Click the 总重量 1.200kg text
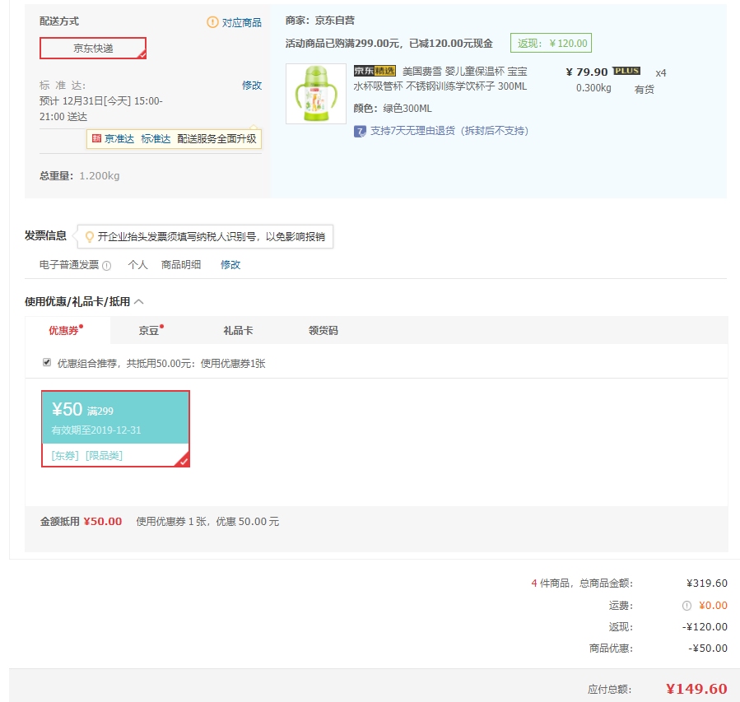 [79, 176]
